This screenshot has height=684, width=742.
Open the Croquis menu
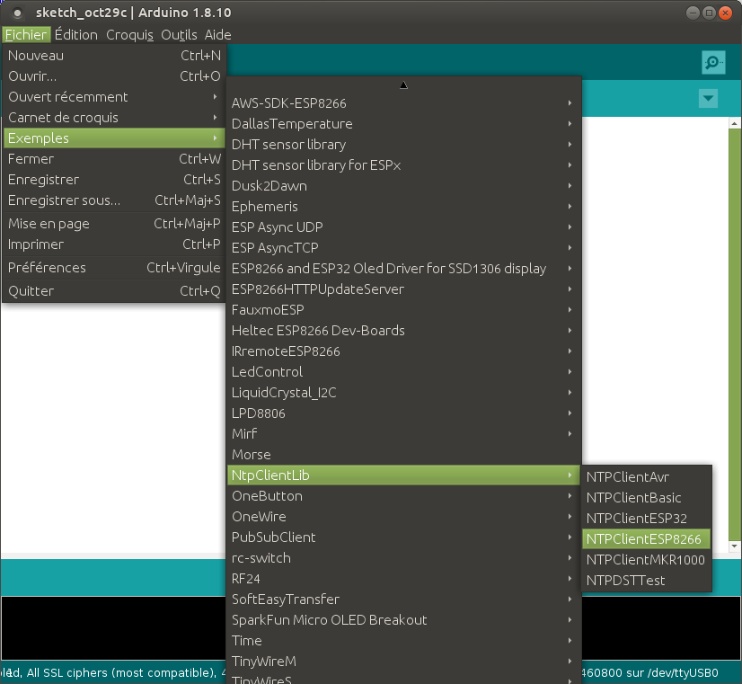(129, 35)
